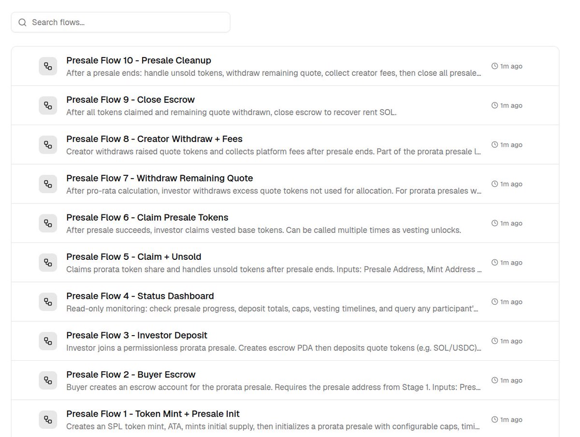The image size is (580, 437).
Task: Click flow icon beside Presale Flow 2
Action: coord(48,380)
